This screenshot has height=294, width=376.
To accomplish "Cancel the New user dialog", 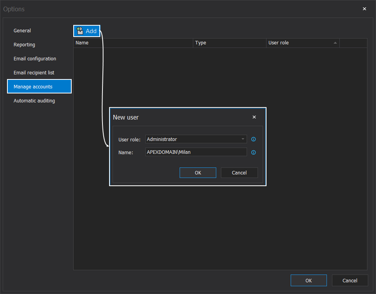I will click(x=239, y=173).
